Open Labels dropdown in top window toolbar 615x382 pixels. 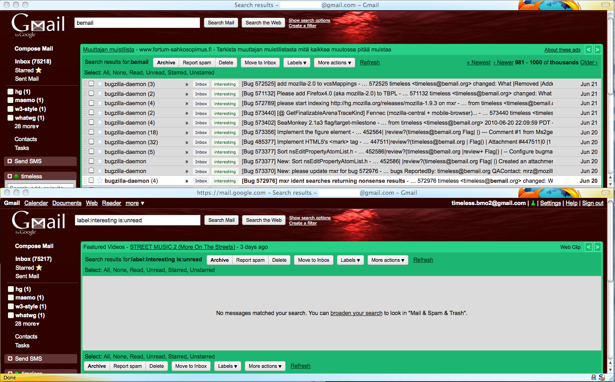[297, 63]
